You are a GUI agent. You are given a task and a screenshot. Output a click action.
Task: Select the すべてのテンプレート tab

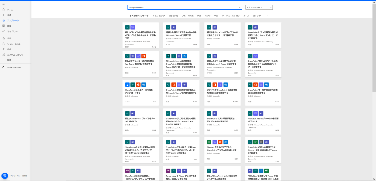(x=139, y=16)
